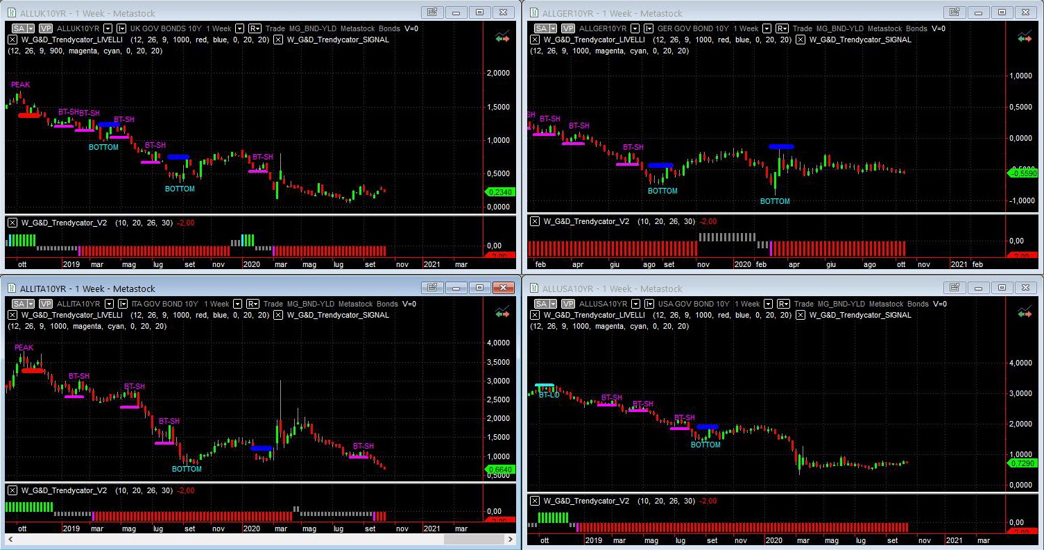The width and height of the screenshot is (1044, 550).
Task: Remove Trendycator_V2 indicator in ALLITA10YR chart
Action: 12,490
